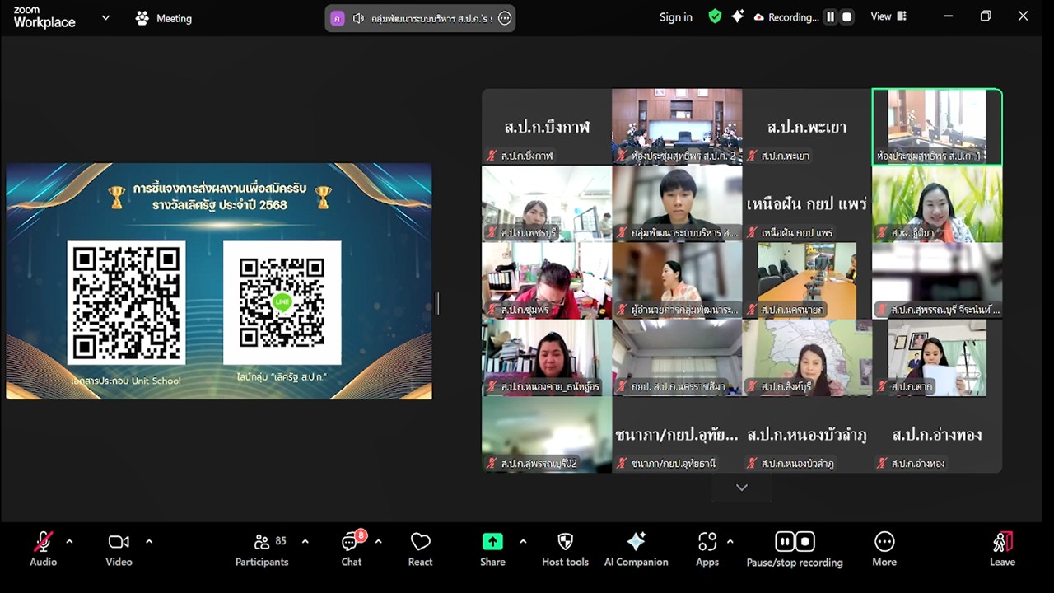This screenshot has height=593, width=1054.
Task: Expand the caret beside Participants
Action: [x=305, y=541]
